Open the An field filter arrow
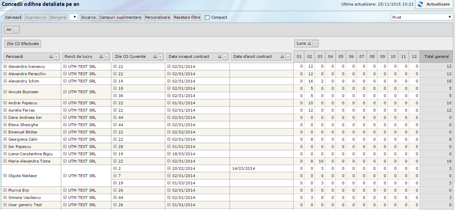455x210 pixels. (x=16, y=29)
